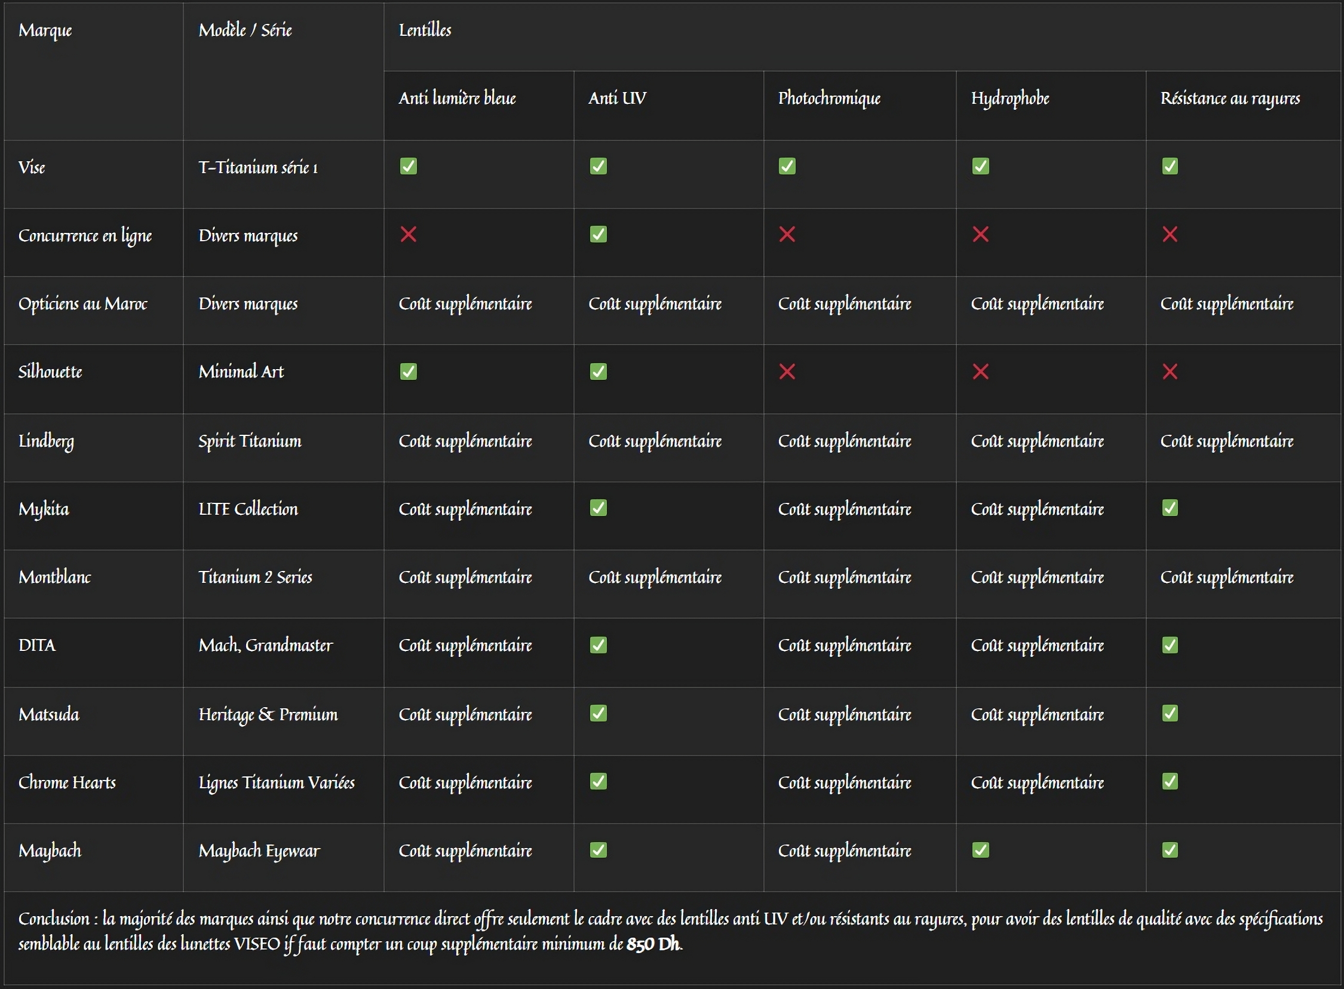Click Chrome Hearts Anti UV checkmark
This screenshot has width=1344, height=989.
click(x=598, y=781)
